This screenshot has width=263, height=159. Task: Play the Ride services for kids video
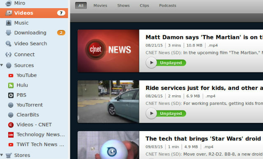pyautogui.click(x=151, y=113)
